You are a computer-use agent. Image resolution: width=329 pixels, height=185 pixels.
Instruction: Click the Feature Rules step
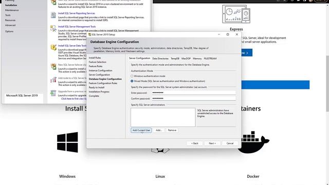pos(96,66)
